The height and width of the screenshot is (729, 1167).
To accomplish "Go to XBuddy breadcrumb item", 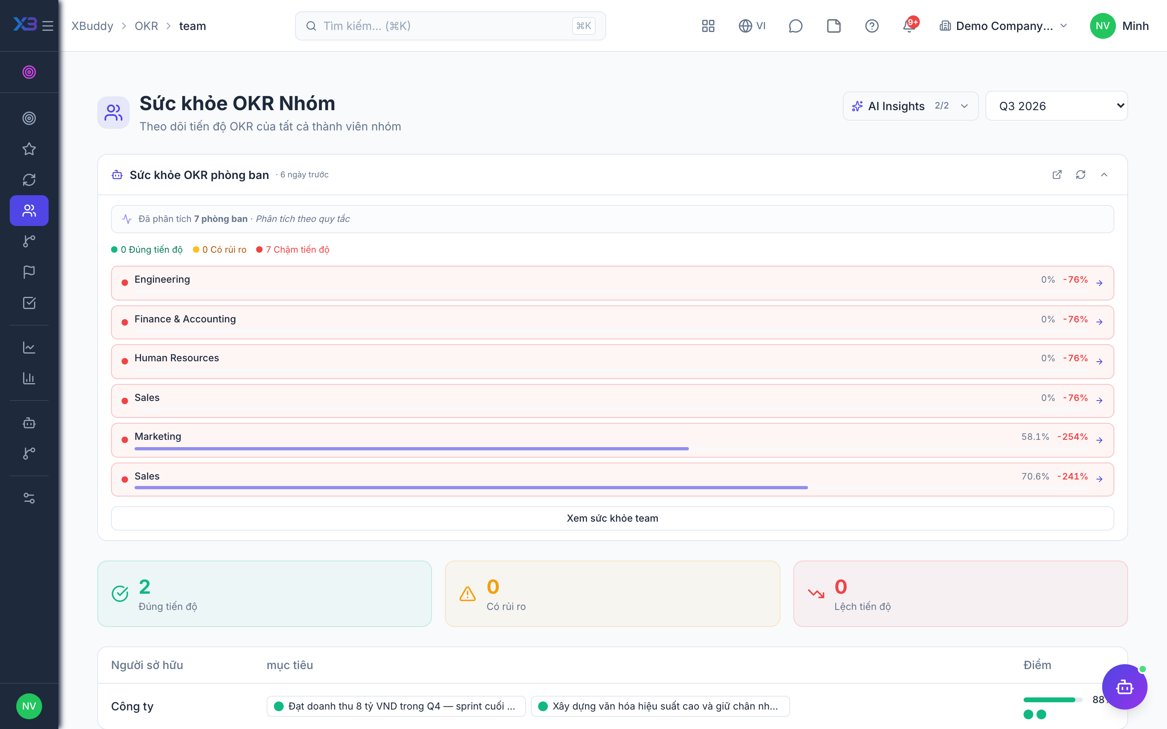I will [92, 26].
